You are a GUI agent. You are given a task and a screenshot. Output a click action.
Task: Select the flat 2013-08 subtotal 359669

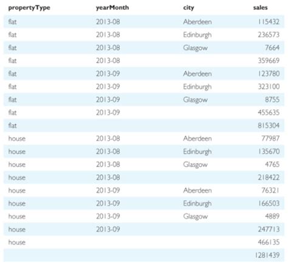(269, 61)
